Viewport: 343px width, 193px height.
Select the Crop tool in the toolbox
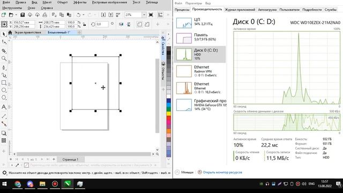(x=4, y=51)
